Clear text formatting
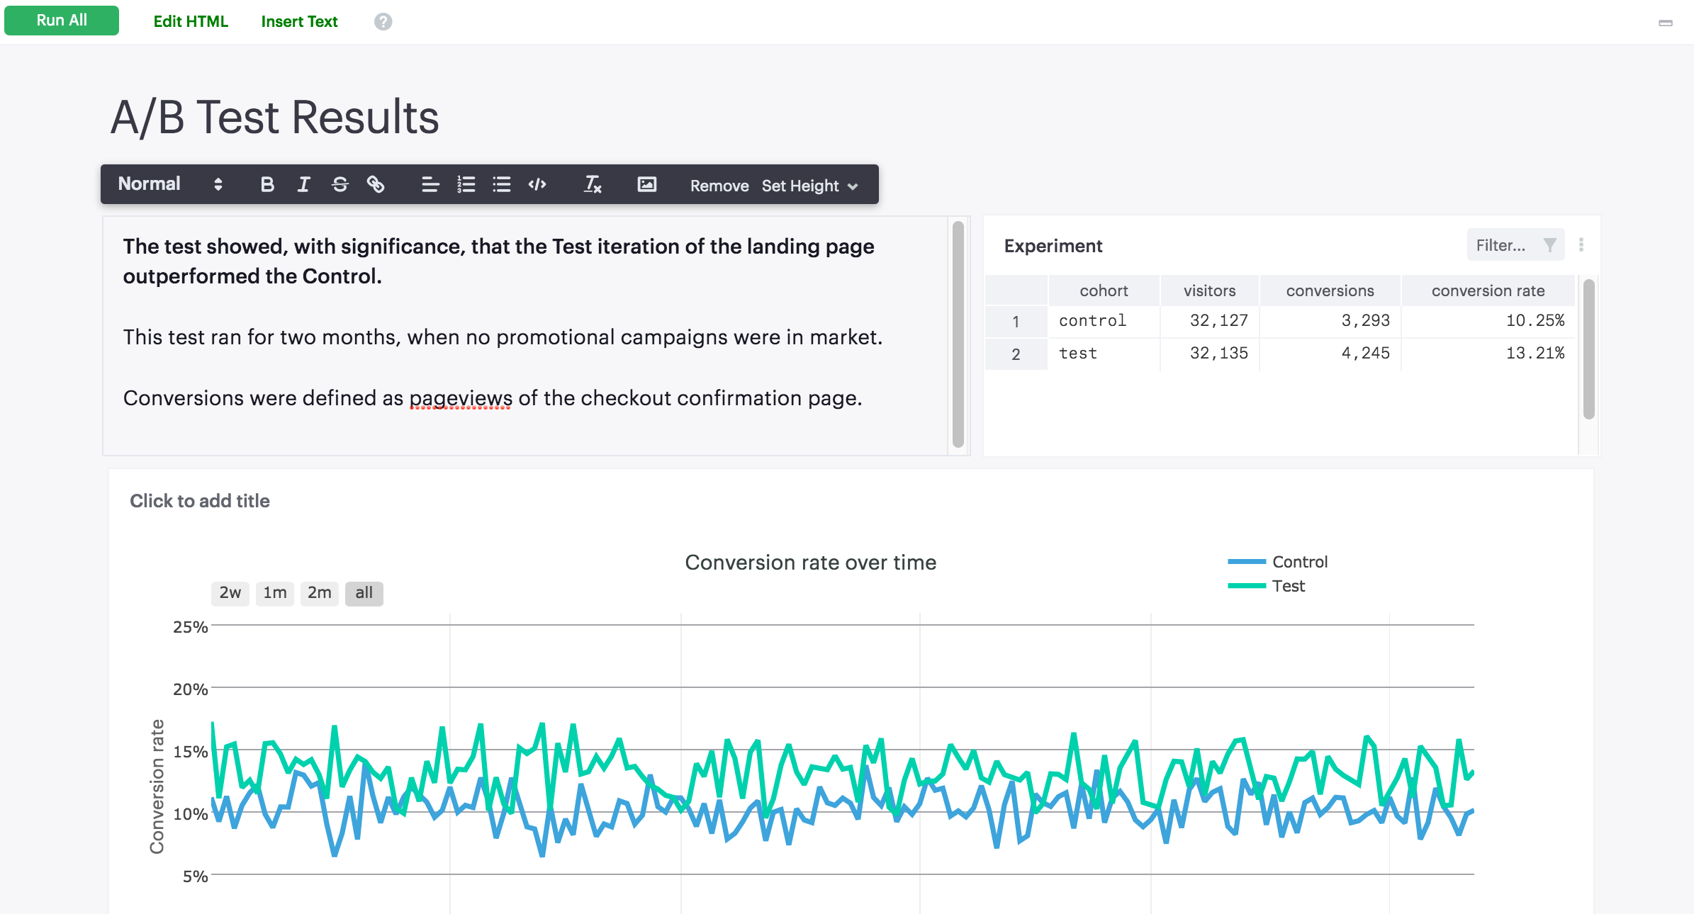 pyautogui.click(x=593, y=185)
